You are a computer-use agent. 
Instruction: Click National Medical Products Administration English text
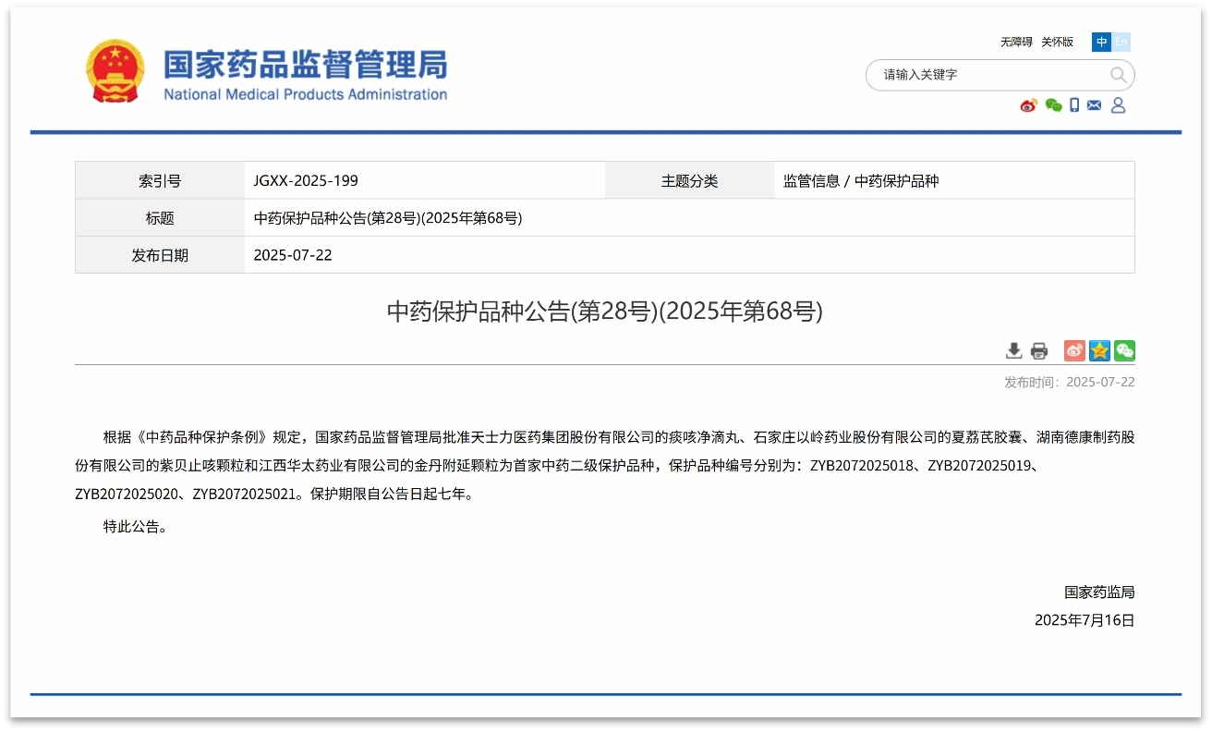click(x=306, y=94)
